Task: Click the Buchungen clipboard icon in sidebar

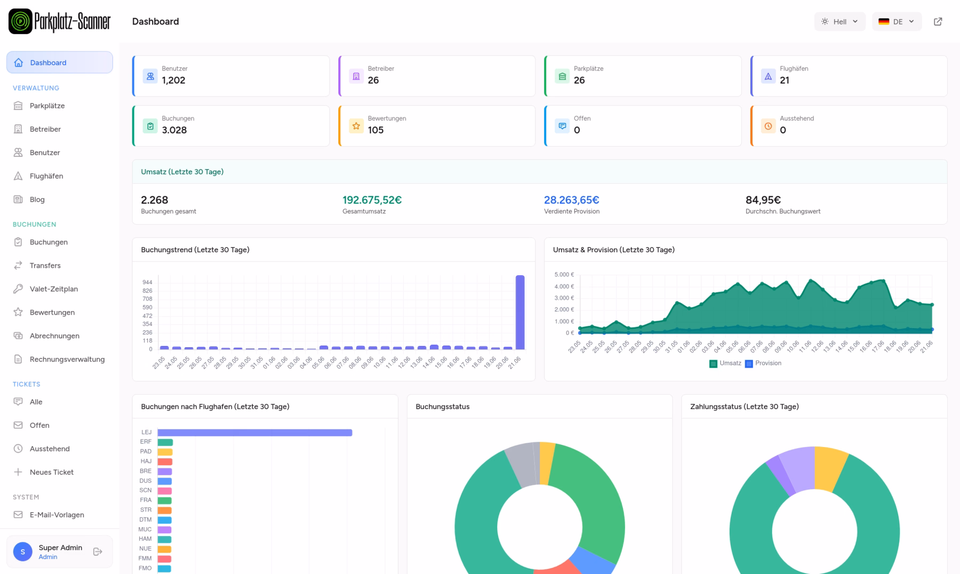Action: tap(18, 242)
